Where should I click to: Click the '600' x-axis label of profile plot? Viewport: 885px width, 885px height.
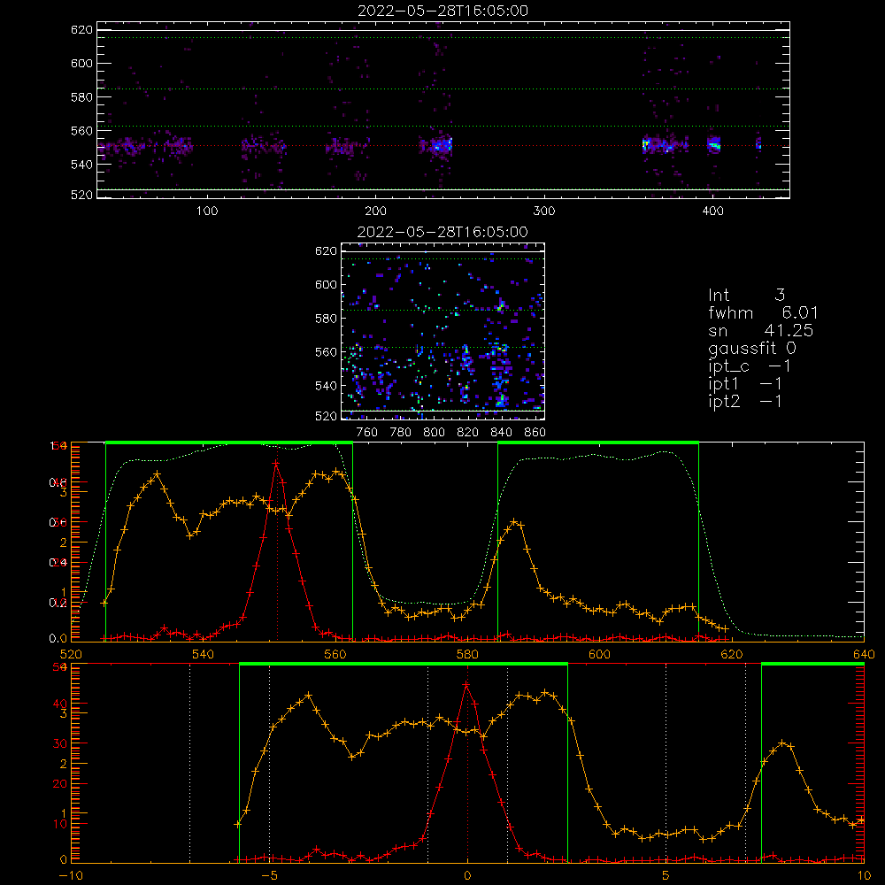point(600,654)
